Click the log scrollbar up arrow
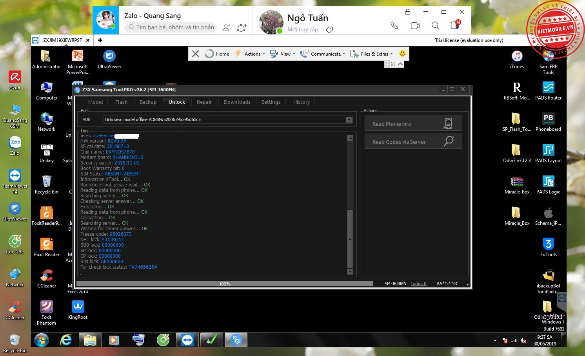This screenshot has width=585, height=356. (351, 138)
